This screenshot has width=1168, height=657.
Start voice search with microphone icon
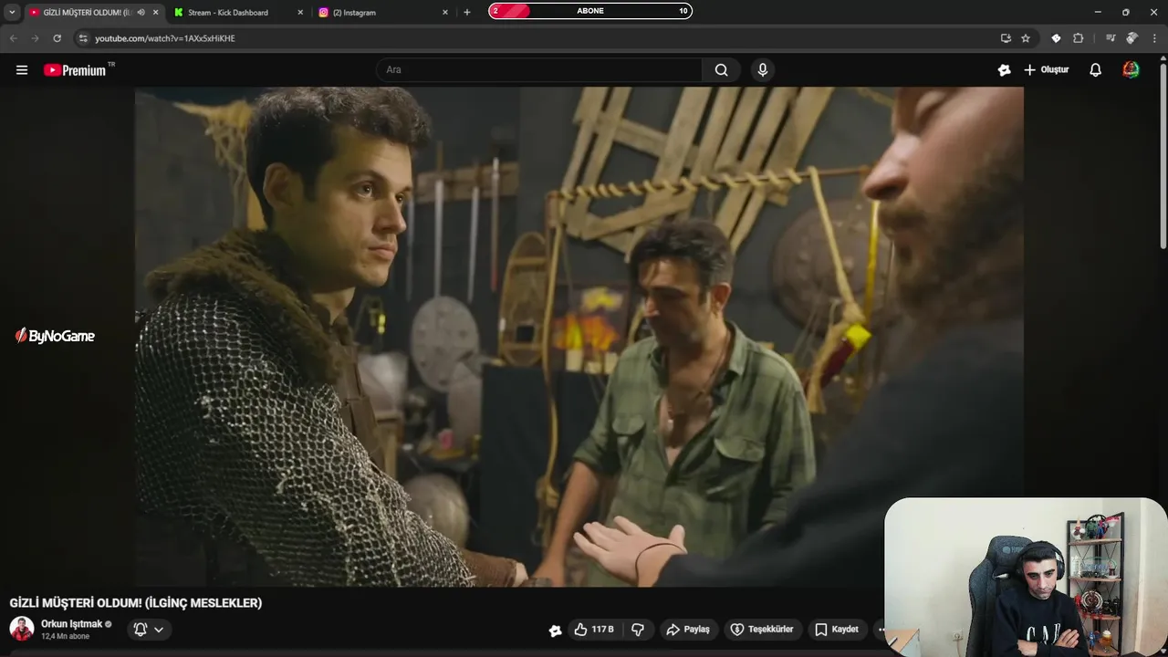[x=763, y=70]
